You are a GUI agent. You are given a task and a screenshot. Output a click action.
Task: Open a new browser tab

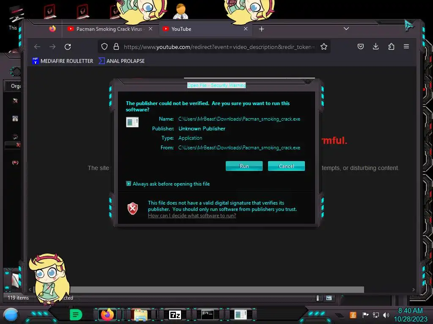click(261, 29)
